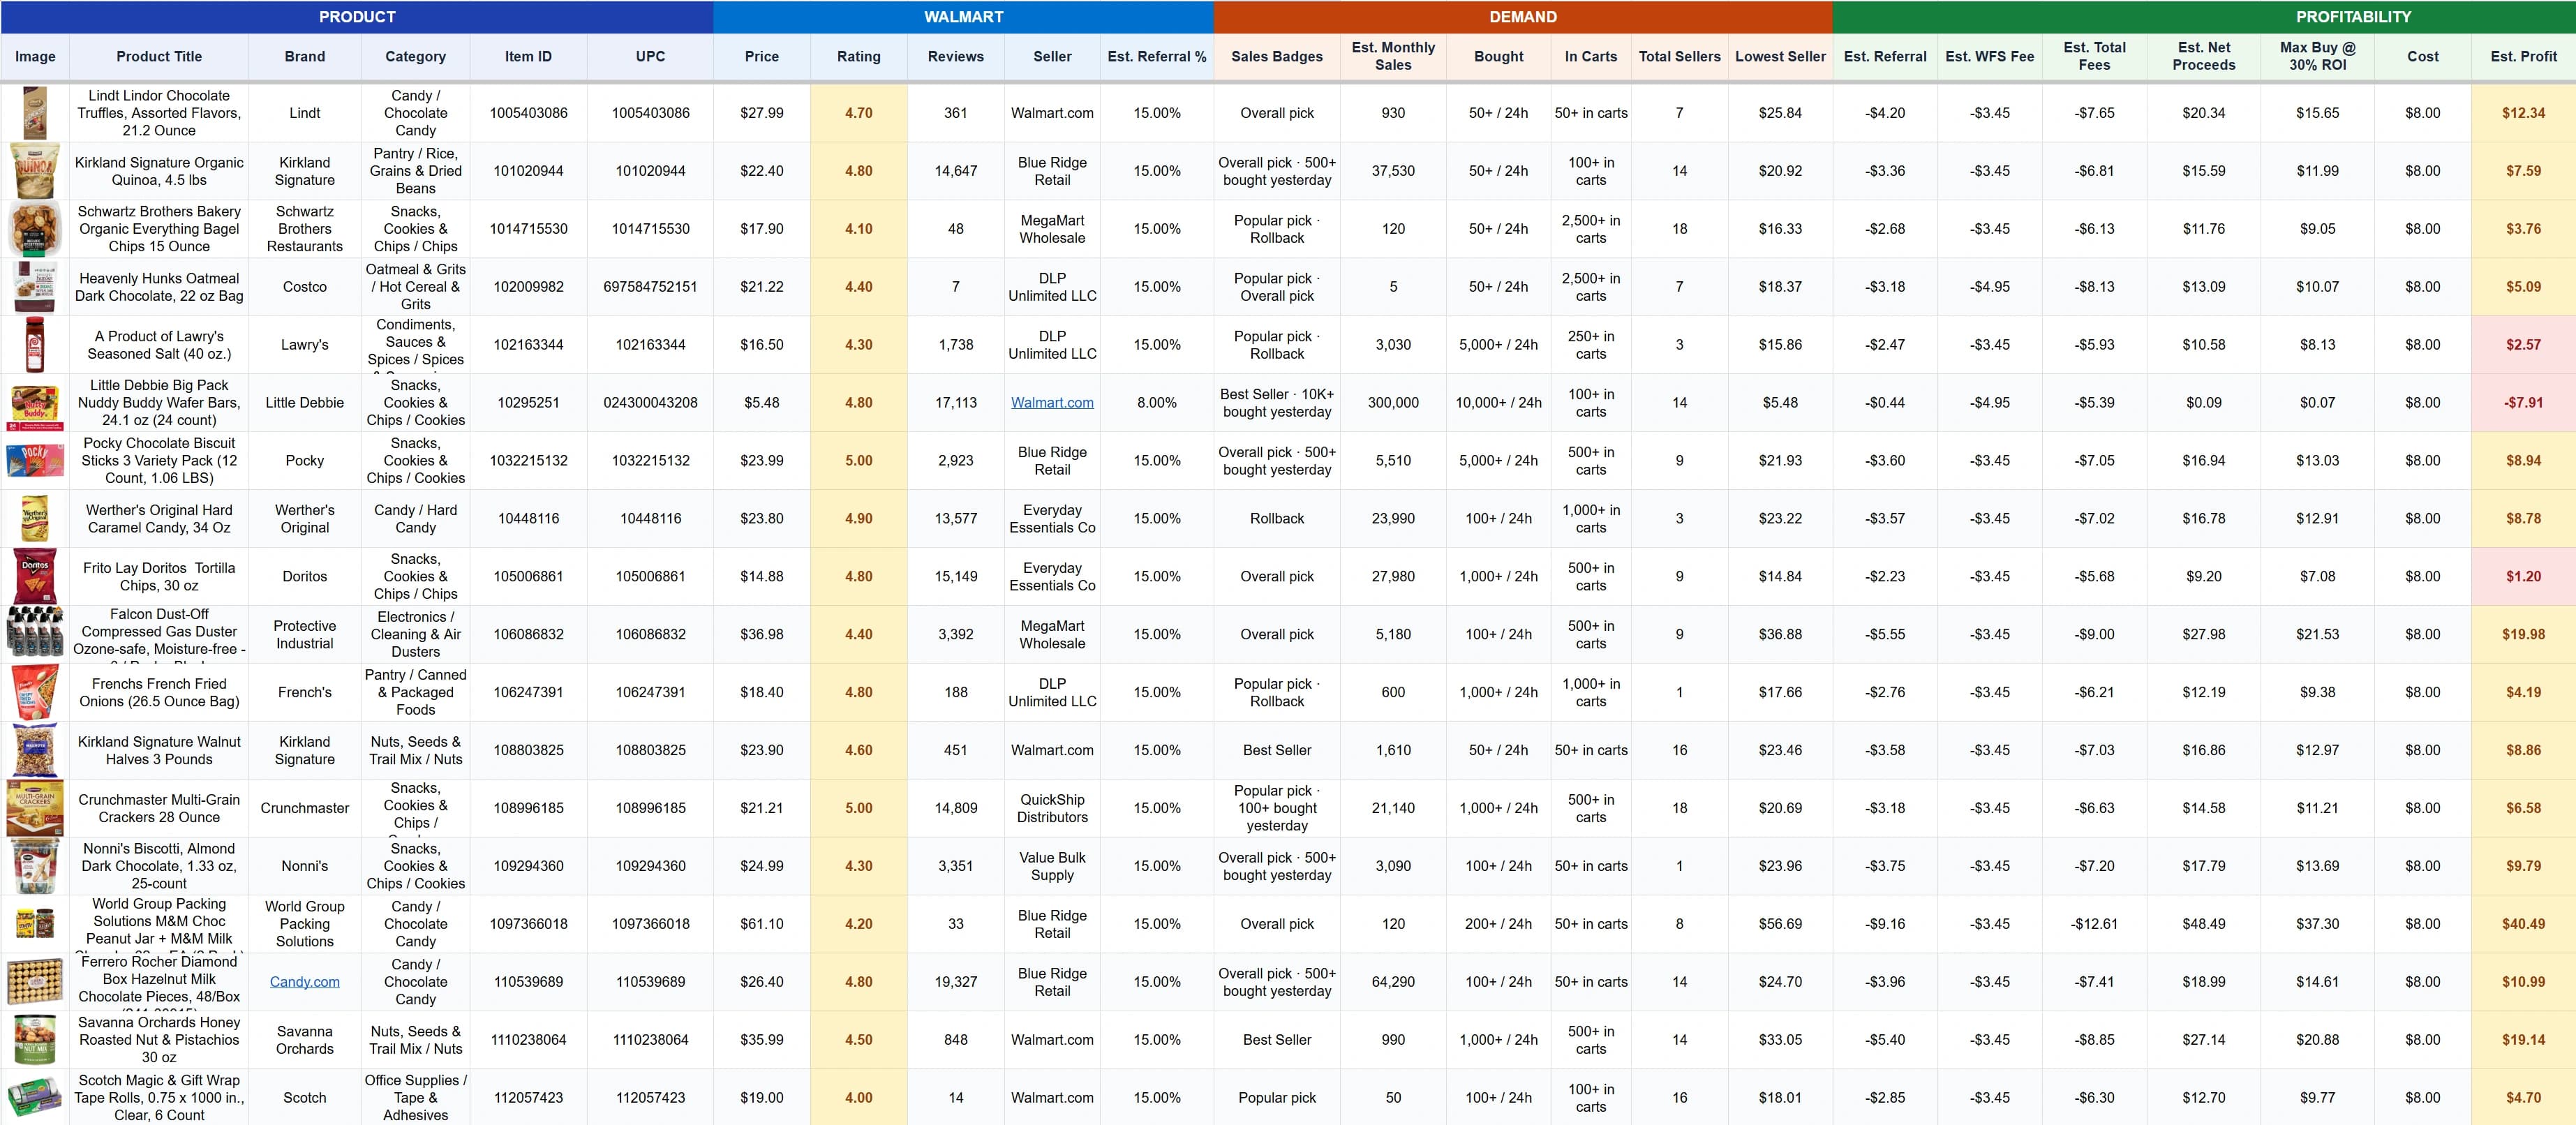Select the Est. Total Fees column header
Image resolution: width=2576 pixels, height=1125 pixels.
tap(2095, 56)
